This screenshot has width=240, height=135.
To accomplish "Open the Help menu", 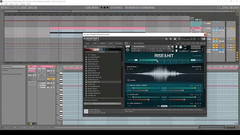I will pyautogui.click(x=28, y=4).
